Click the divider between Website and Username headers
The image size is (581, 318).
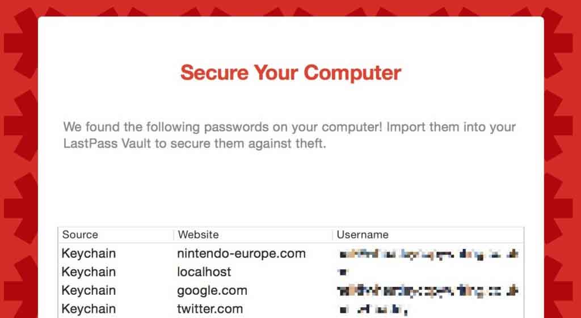tap(332, 235)
